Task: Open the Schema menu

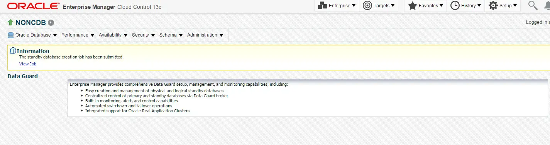Action: coord(171,35)
